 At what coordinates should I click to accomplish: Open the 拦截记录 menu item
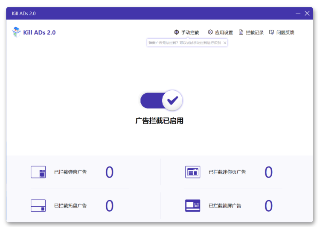click(x=254, y=32)
